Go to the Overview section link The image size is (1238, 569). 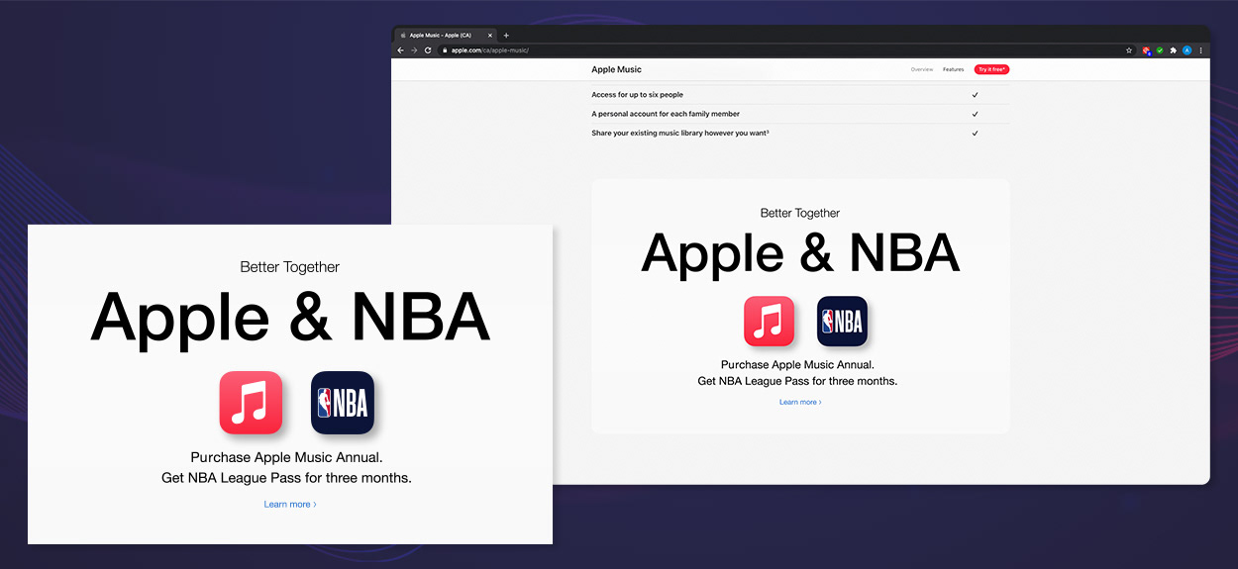click(922, 70)
